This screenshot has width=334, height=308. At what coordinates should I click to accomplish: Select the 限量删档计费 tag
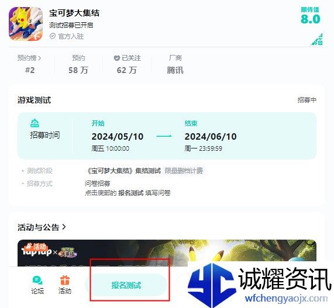[x=184, y=171]
